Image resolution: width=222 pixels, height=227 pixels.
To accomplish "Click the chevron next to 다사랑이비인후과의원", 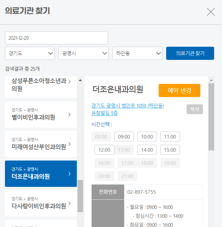I will (x=70, y=203).
